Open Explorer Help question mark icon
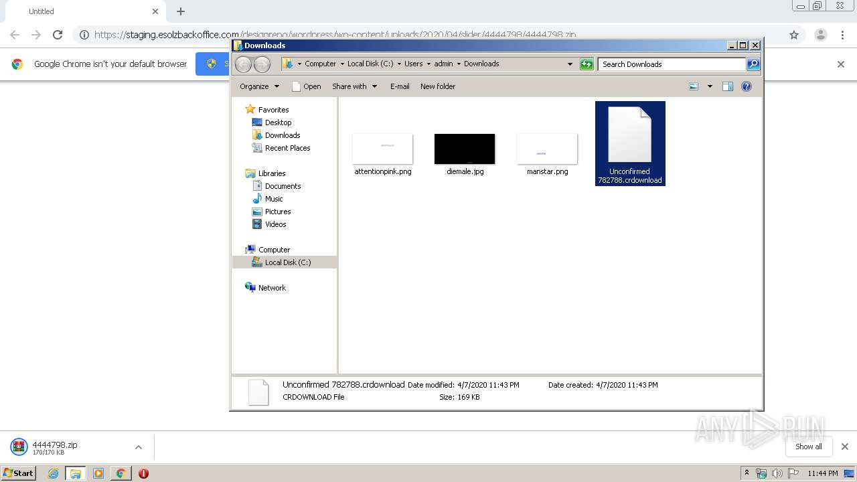 (747, 86)
